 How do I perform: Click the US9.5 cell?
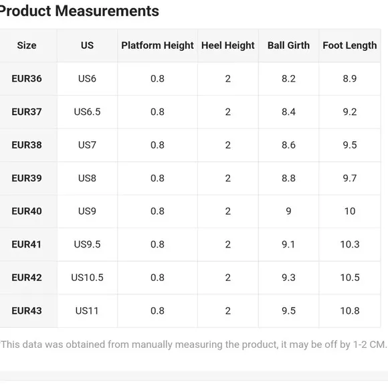[x=87, y=244]
